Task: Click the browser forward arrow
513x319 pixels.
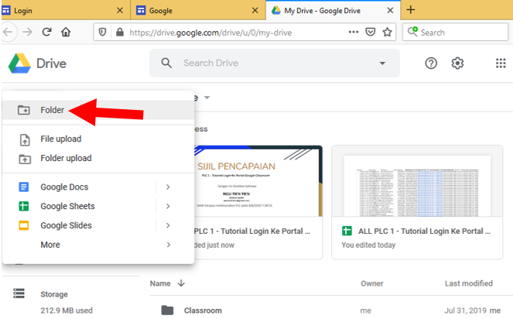Action: tap(28, 32)
